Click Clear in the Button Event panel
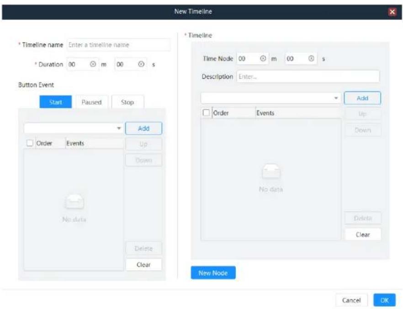Viewport: 403px width, 309px height. pos(143,265)
